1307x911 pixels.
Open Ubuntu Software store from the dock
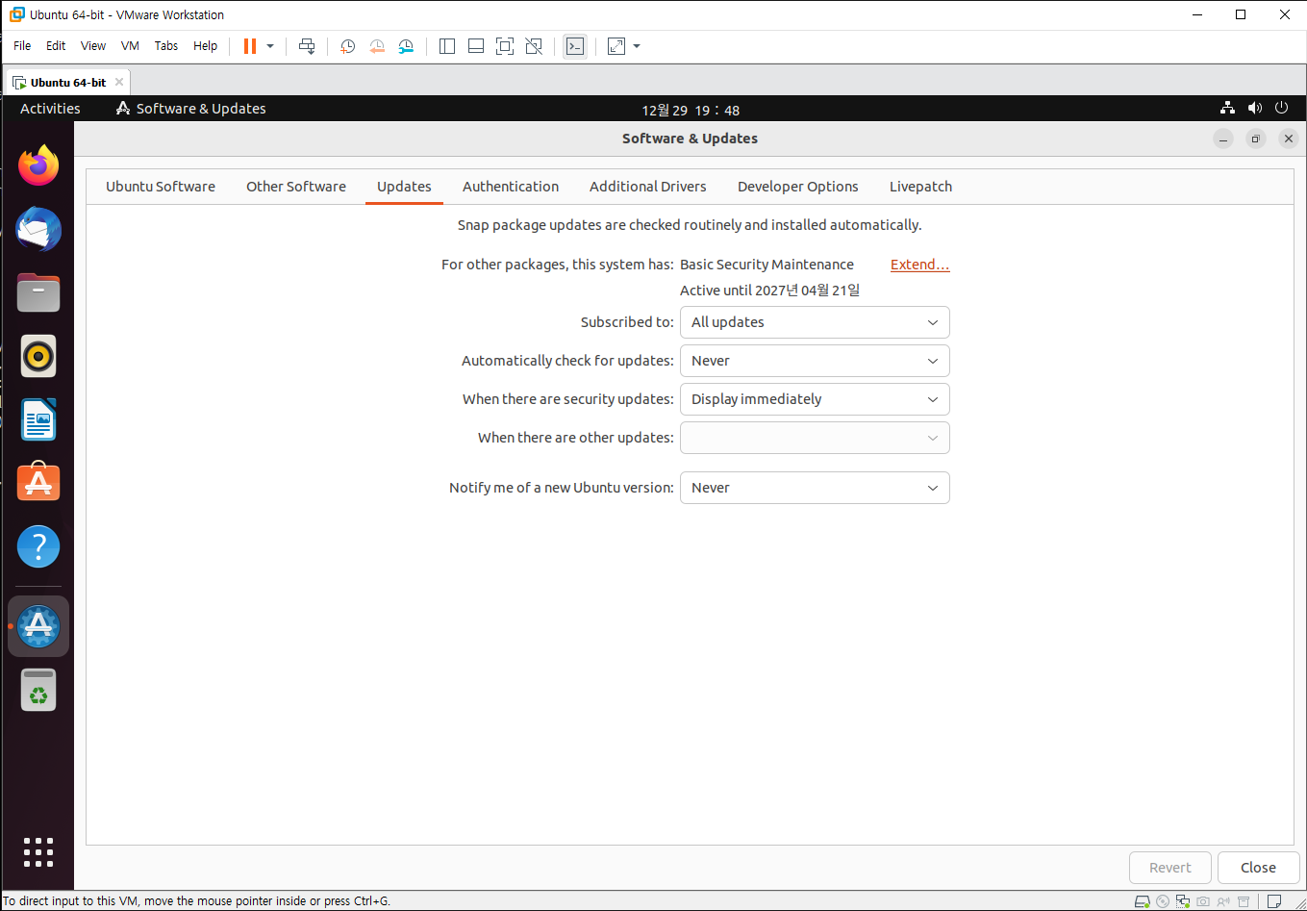click(x=38, y=483)
